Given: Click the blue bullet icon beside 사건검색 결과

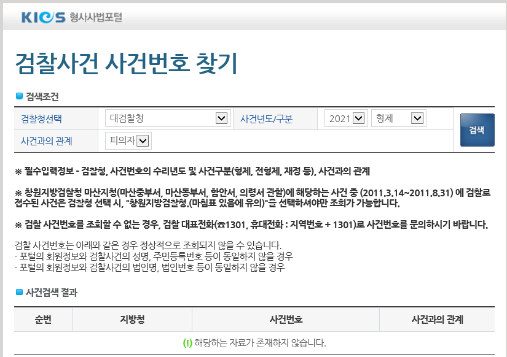Looking at the screenshot, I should tap(18, 292).
